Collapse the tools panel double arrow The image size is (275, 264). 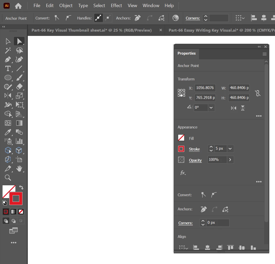pos(4,27)
